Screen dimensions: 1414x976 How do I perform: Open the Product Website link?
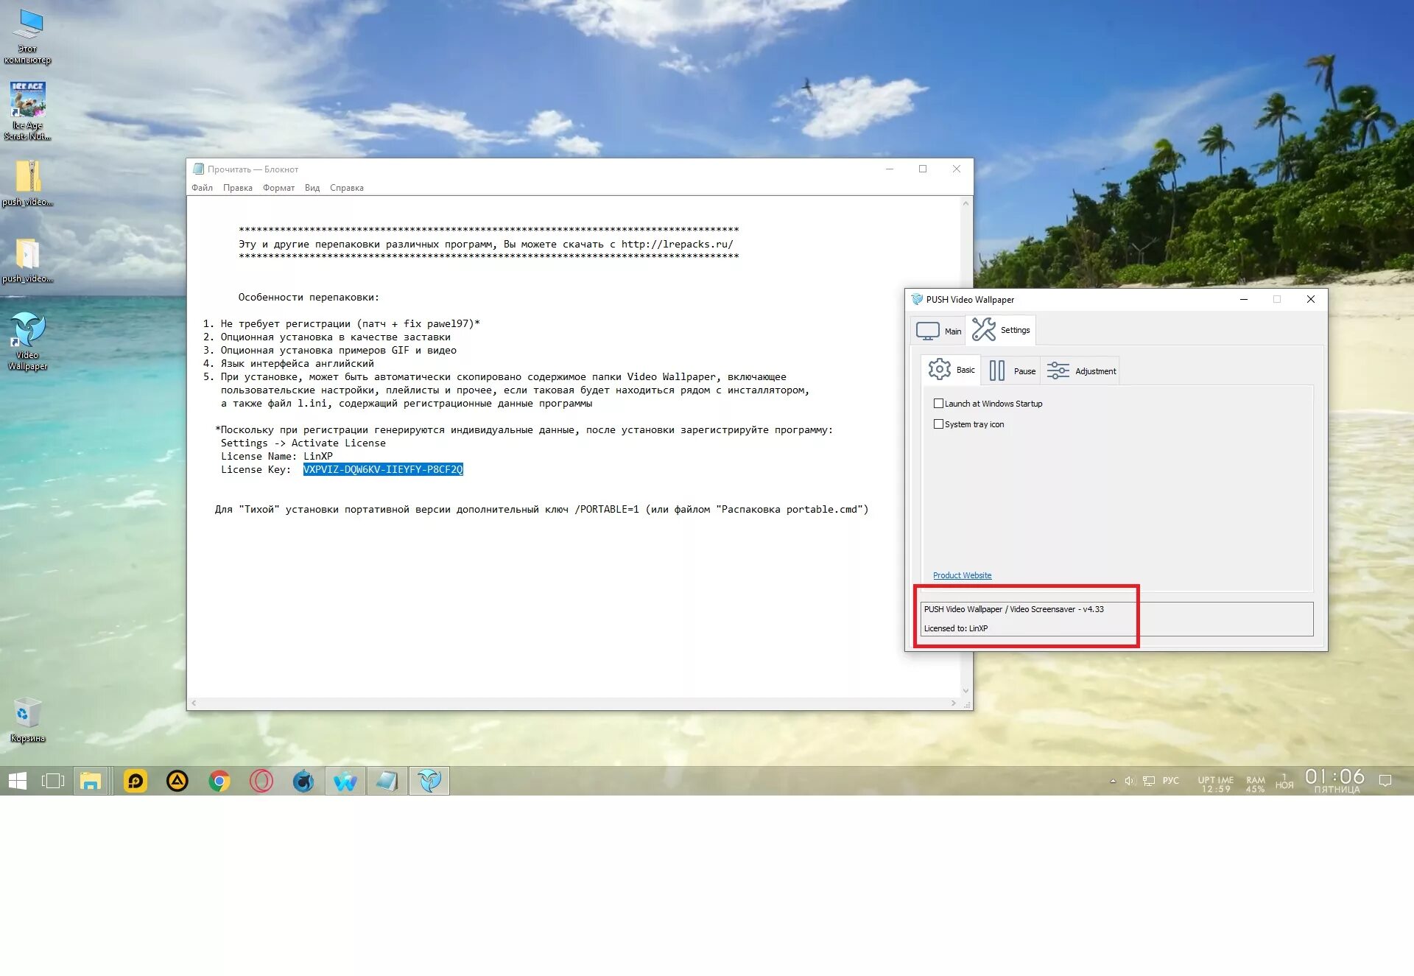coord(962,575)
